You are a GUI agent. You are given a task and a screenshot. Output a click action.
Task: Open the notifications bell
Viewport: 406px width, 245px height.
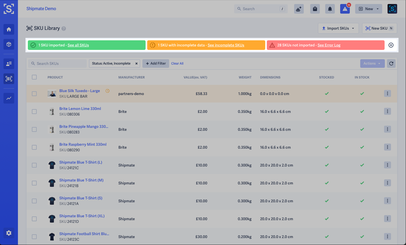330,9
